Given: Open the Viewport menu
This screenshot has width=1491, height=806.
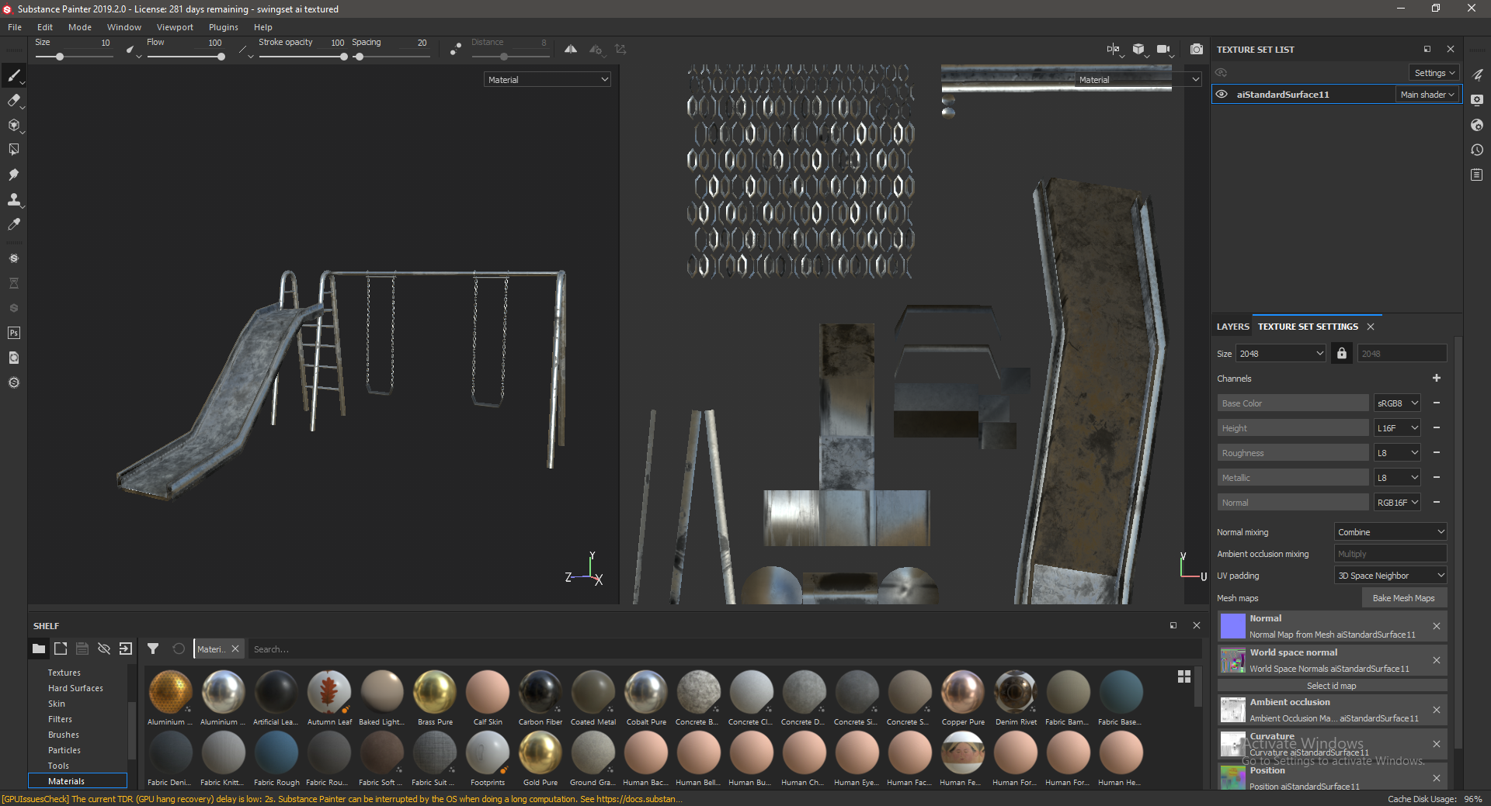Looking at the screenshot, I should (x=175, y=27).
